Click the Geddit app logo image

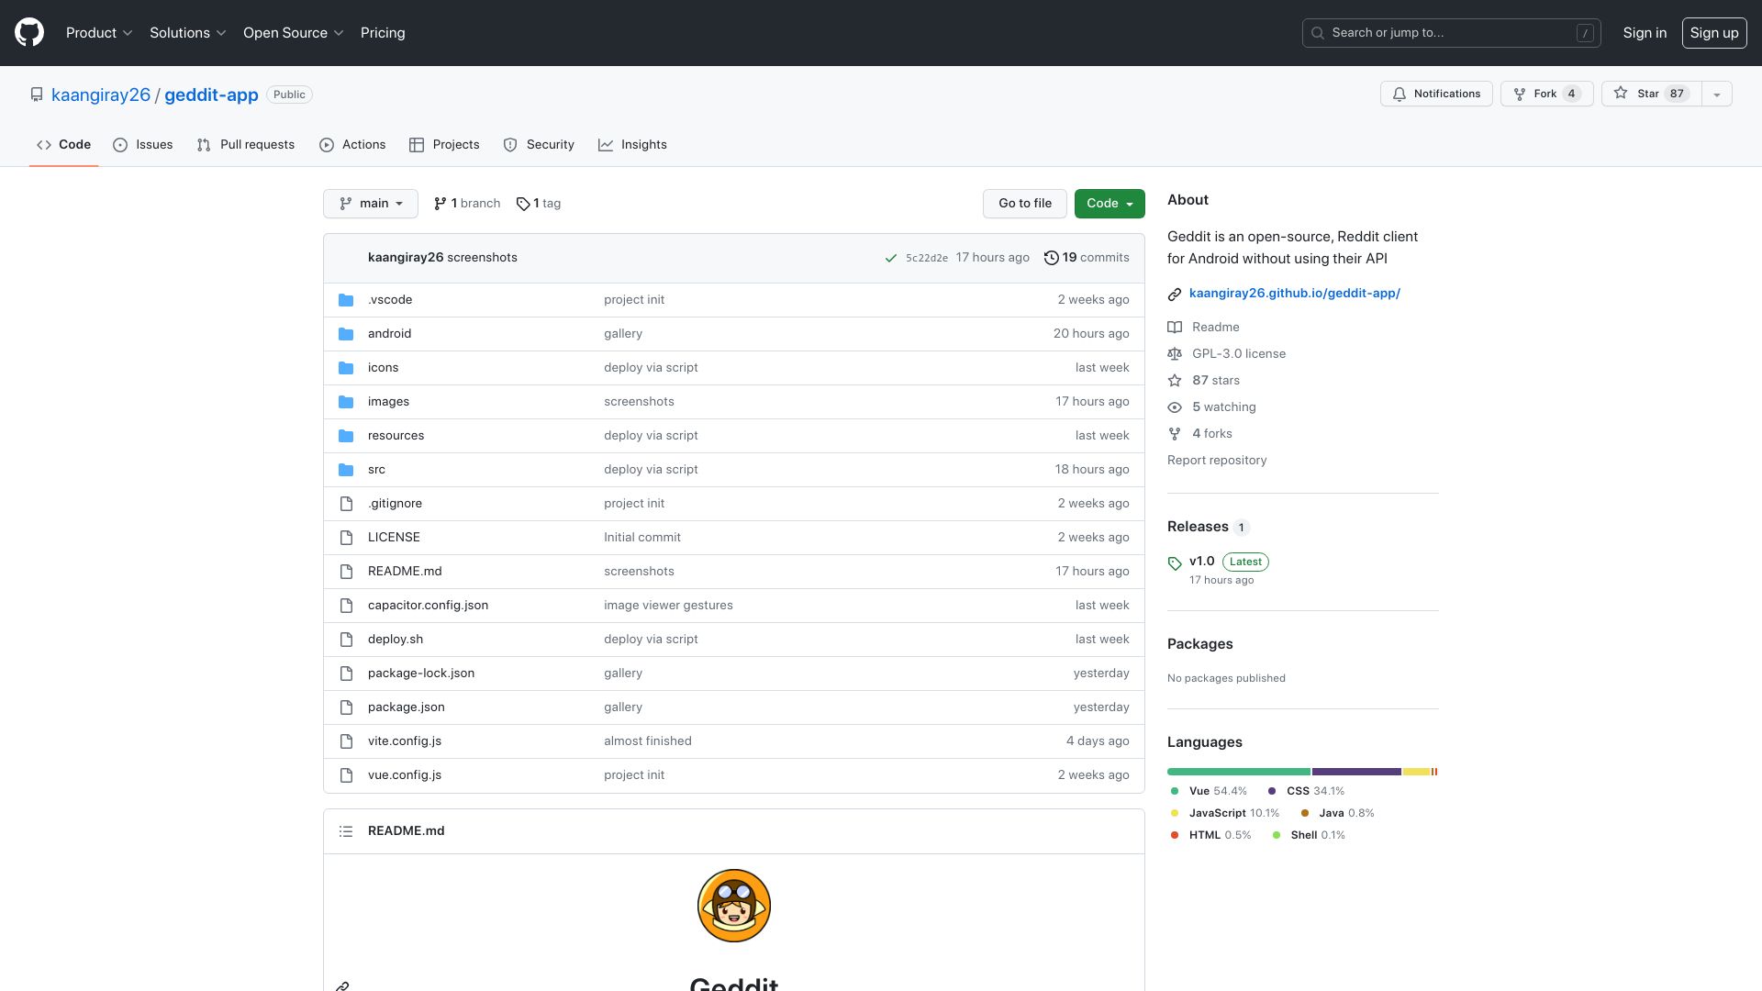coord(734,906)
